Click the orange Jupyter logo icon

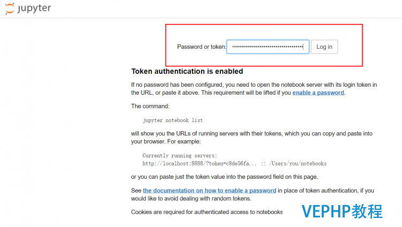point(10,9)
